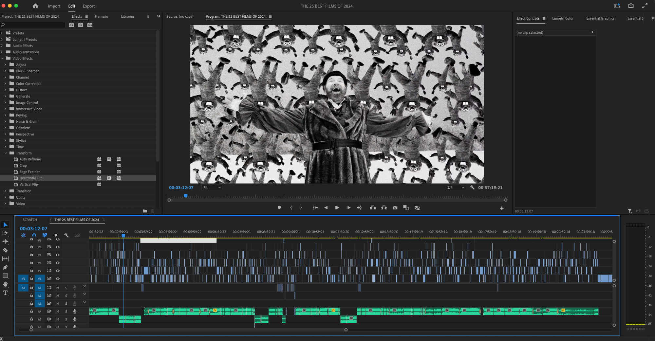
Task: Open timeline display settings wrench
Action: [x=66, y=235]
